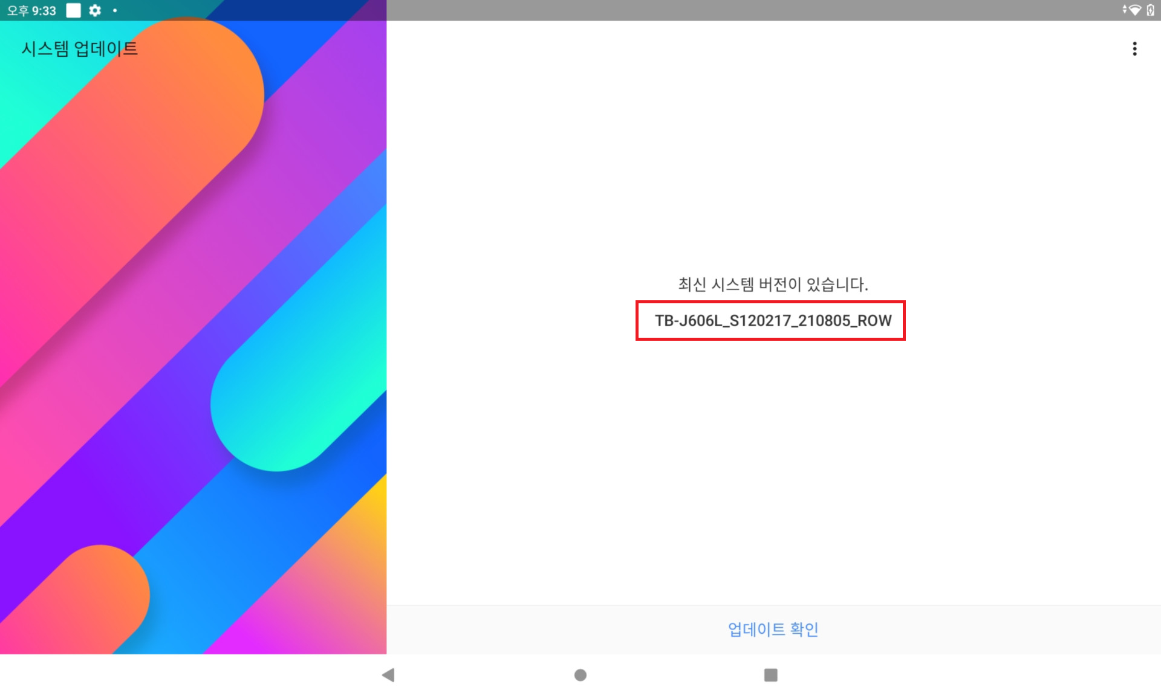Tap the Wi-Fi signal icon
The height and width of the screenshot is (696, 1161).
[x=1135, y=10]
